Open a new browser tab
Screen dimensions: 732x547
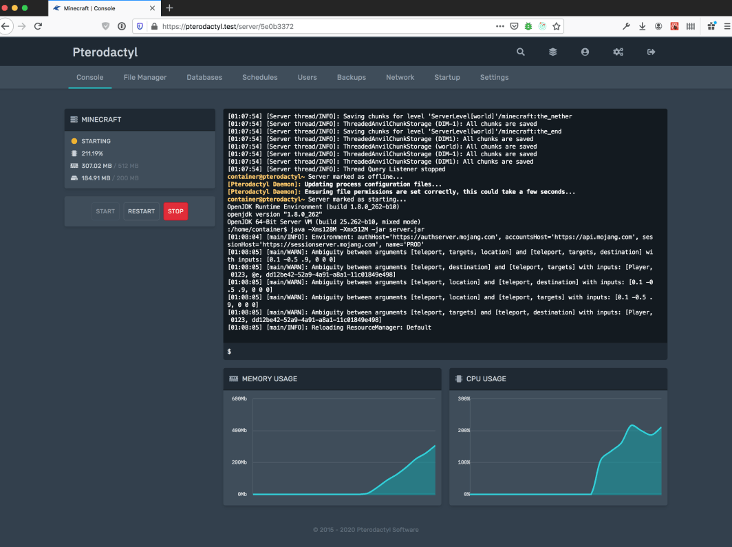point(170,8)
